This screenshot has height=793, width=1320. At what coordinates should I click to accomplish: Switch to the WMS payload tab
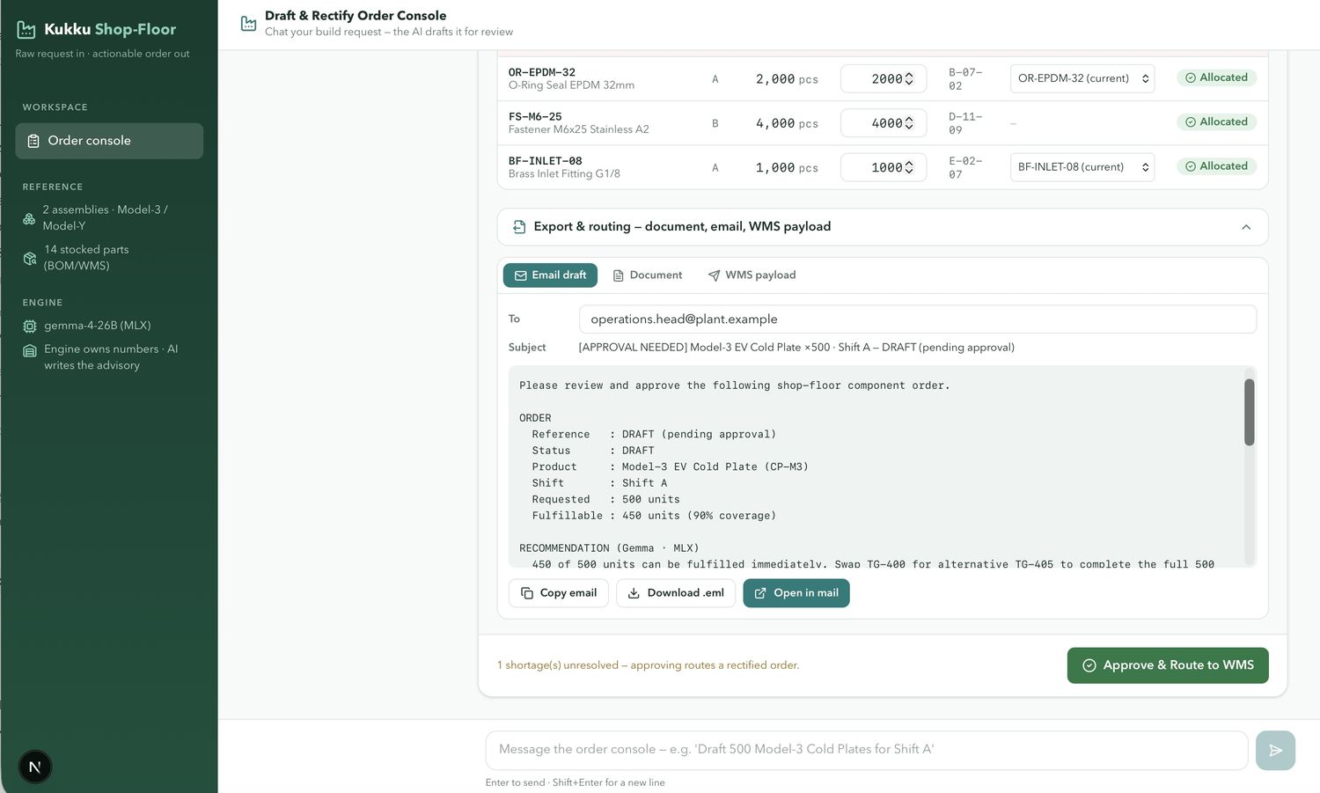(x=752, y=275)
